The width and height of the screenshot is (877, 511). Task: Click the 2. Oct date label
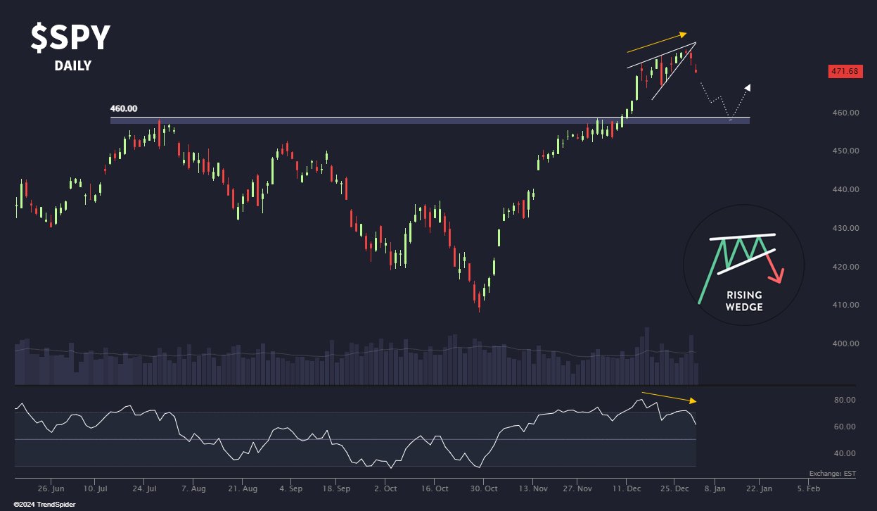(x=386, y=488)
